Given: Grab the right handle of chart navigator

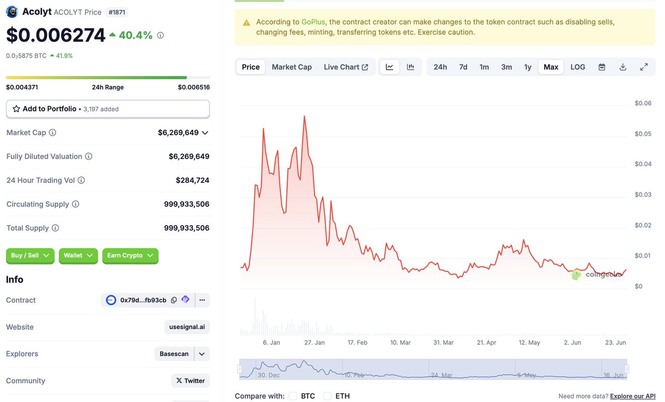Looking at the screenshot, I should pyautogui.click(x=627, y=369).
